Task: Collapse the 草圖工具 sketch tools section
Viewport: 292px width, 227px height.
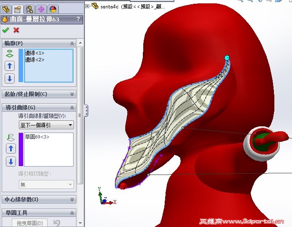Action: pos(72,213)
